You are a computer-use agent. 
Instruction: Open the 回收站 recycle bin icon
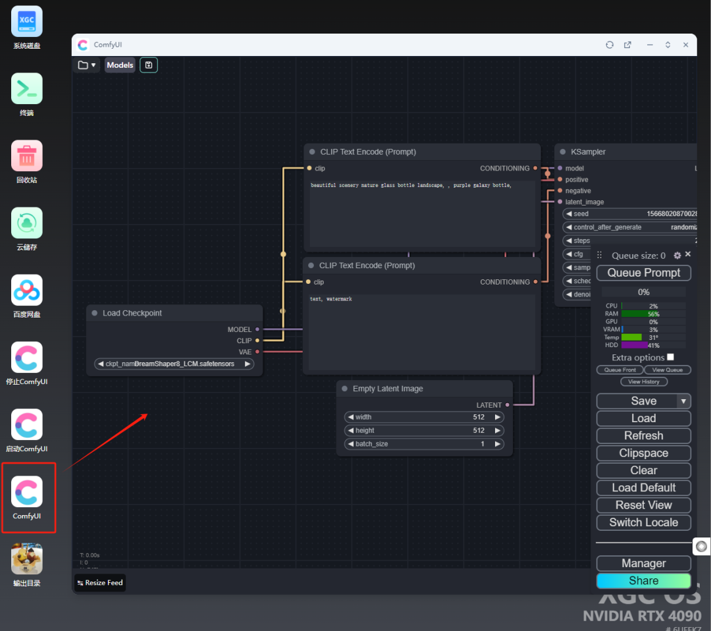tap(27, 156)
